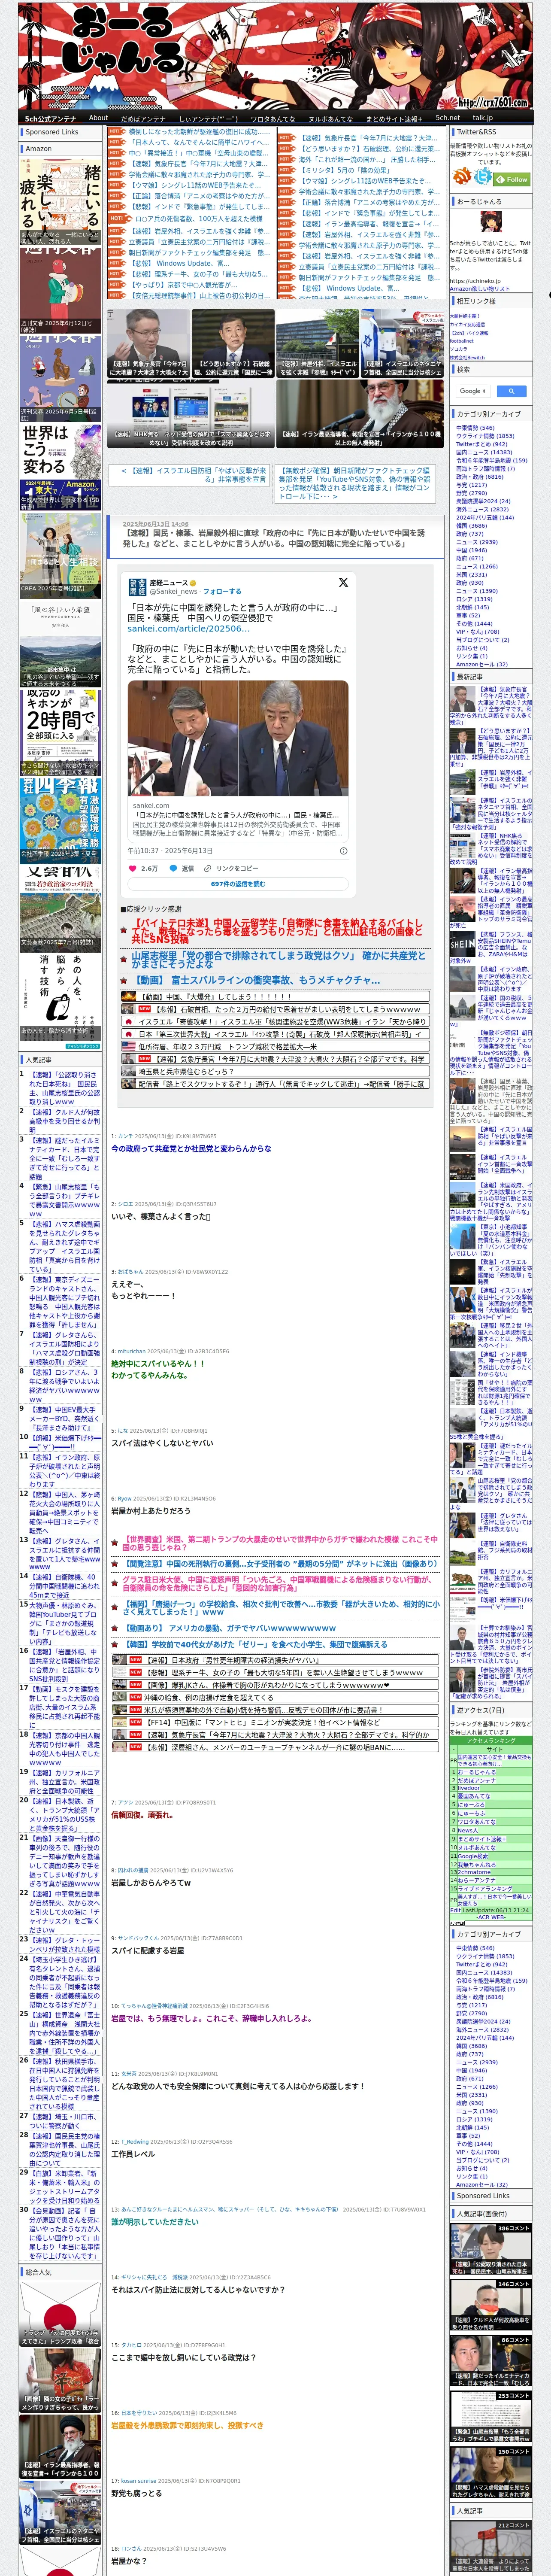This screenshot has height=2576, width=551.
Task: Click the tweet photo of two politicians
Action: pyautogui.click(x=238, y=738)
